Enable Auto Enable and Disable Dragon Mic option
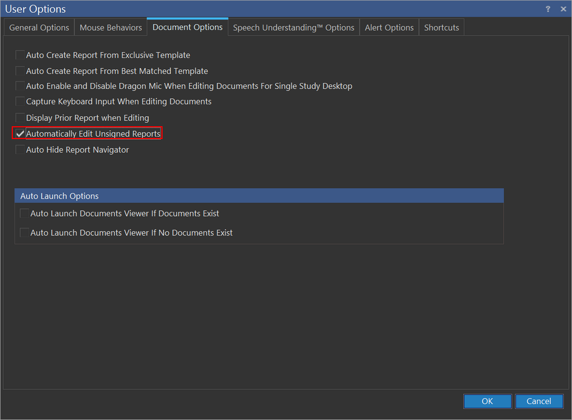 (x=20, y=86)
